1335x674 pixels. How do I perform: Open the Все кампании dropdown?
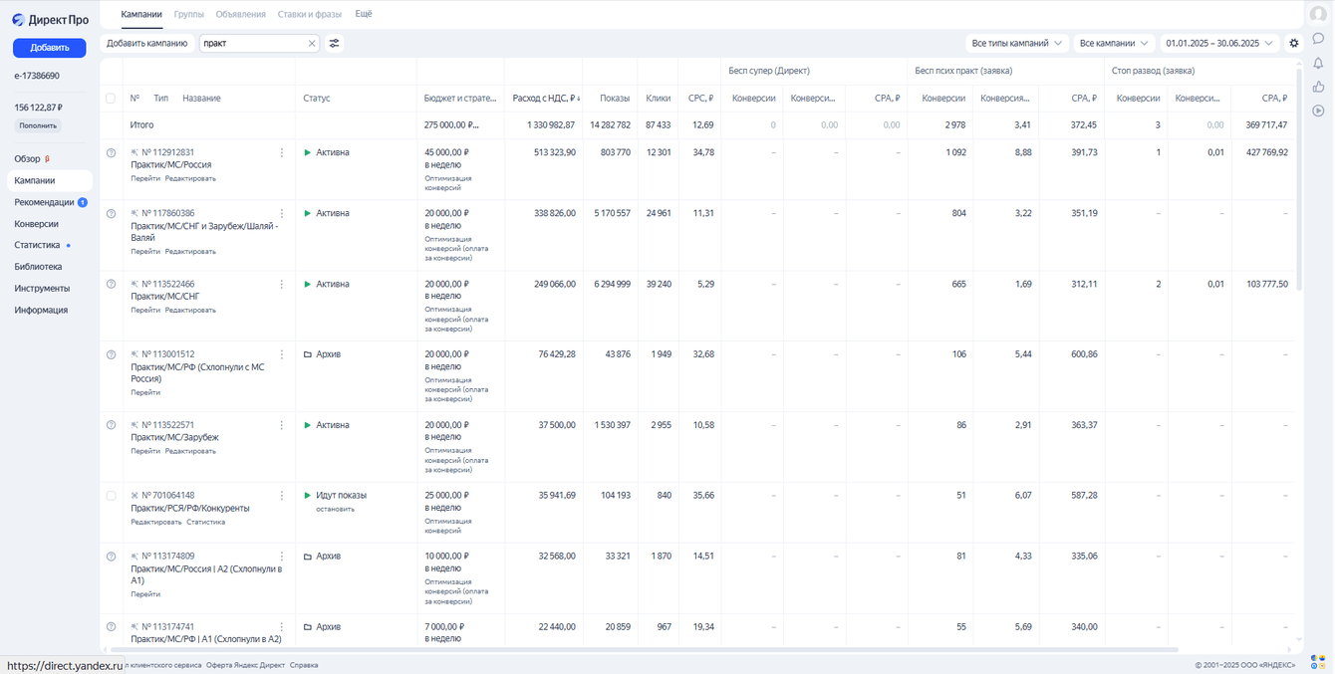[x=1114, y=44]
